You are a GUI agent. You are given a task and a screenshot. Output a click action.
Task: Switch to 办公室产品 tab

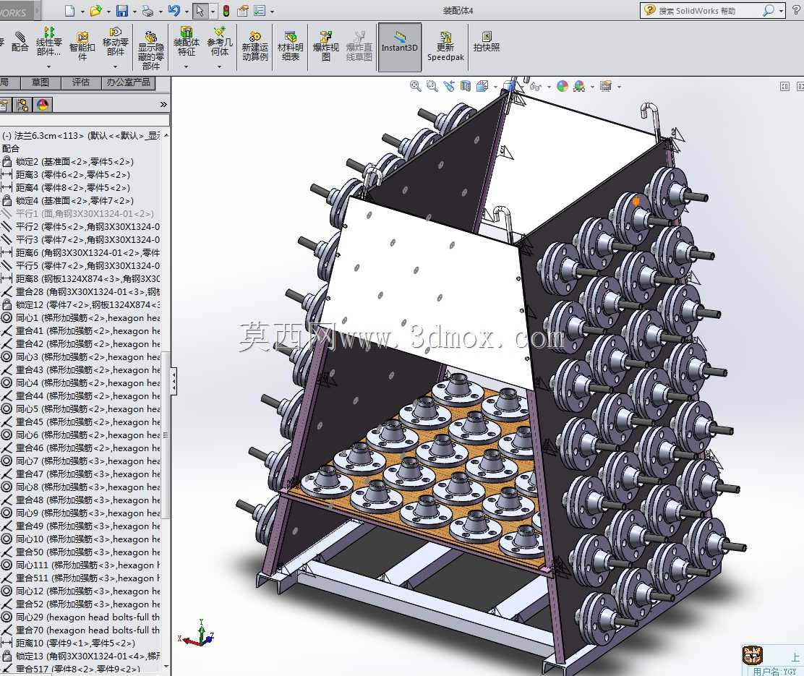pos(128,82)
